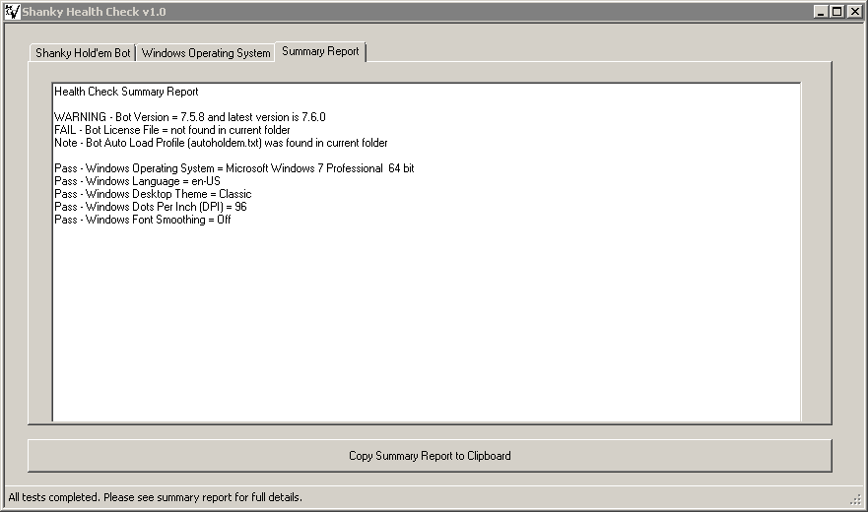Click the Note Bot Auto Load Profile line

(221, 142)
